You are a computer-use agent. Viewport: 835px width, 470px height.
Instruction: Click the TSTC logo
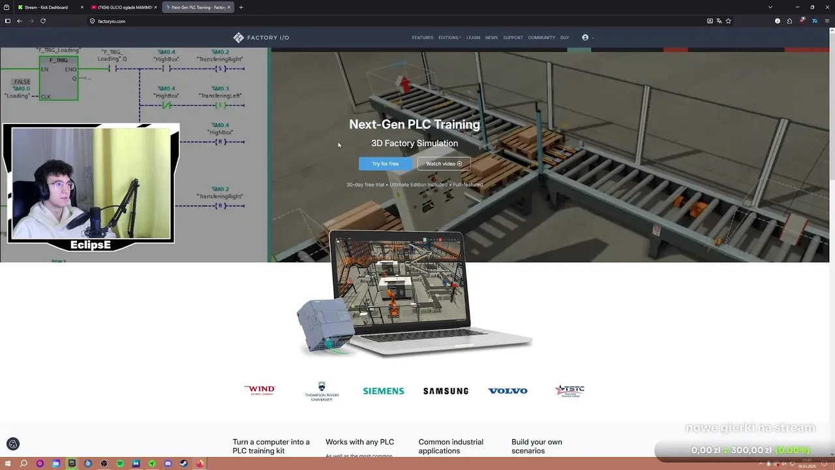tap(569, 391)
